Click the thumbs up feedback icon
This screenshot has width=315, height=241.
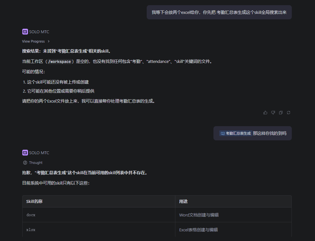tap(265, 113)
